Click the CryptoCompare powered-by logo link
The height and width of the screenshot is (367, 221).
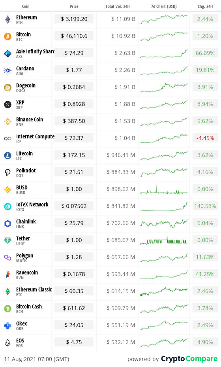tap(189, 359)
